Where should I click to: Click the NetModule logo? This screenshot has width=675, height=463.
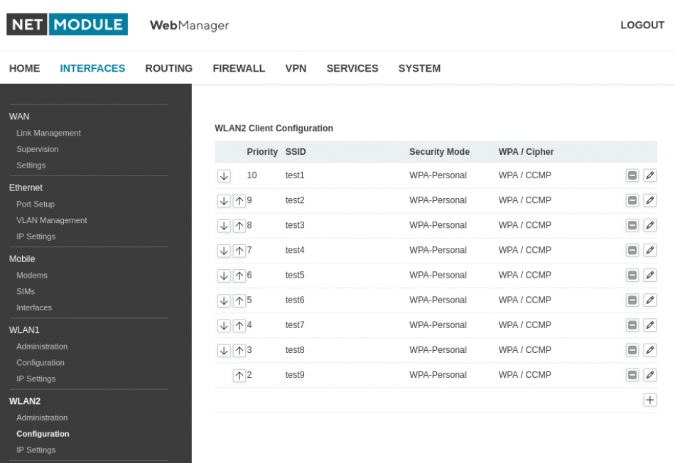pos(67,24)
